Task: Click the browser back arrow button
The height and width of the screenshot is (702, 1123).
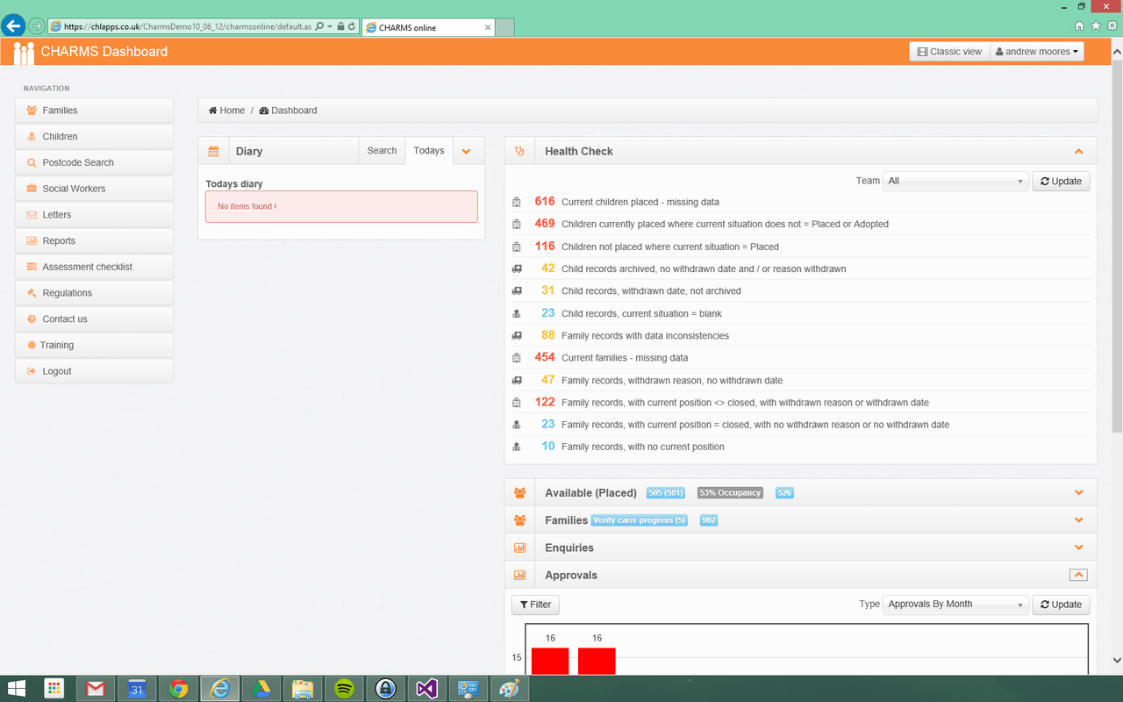Action: click(x=13, y=25)
